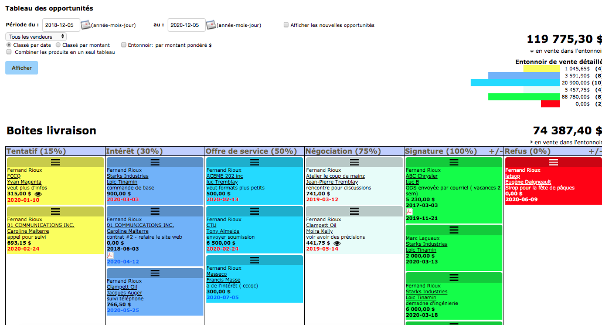Image resolution: width=602 pixels, height=325 pixels.
Task: Open the PDF attachment on the ABC Chrysler card
Action: click(x=409, y=211)
